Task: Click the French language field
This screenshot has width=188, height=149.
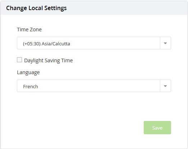Action: click(94, 86)
